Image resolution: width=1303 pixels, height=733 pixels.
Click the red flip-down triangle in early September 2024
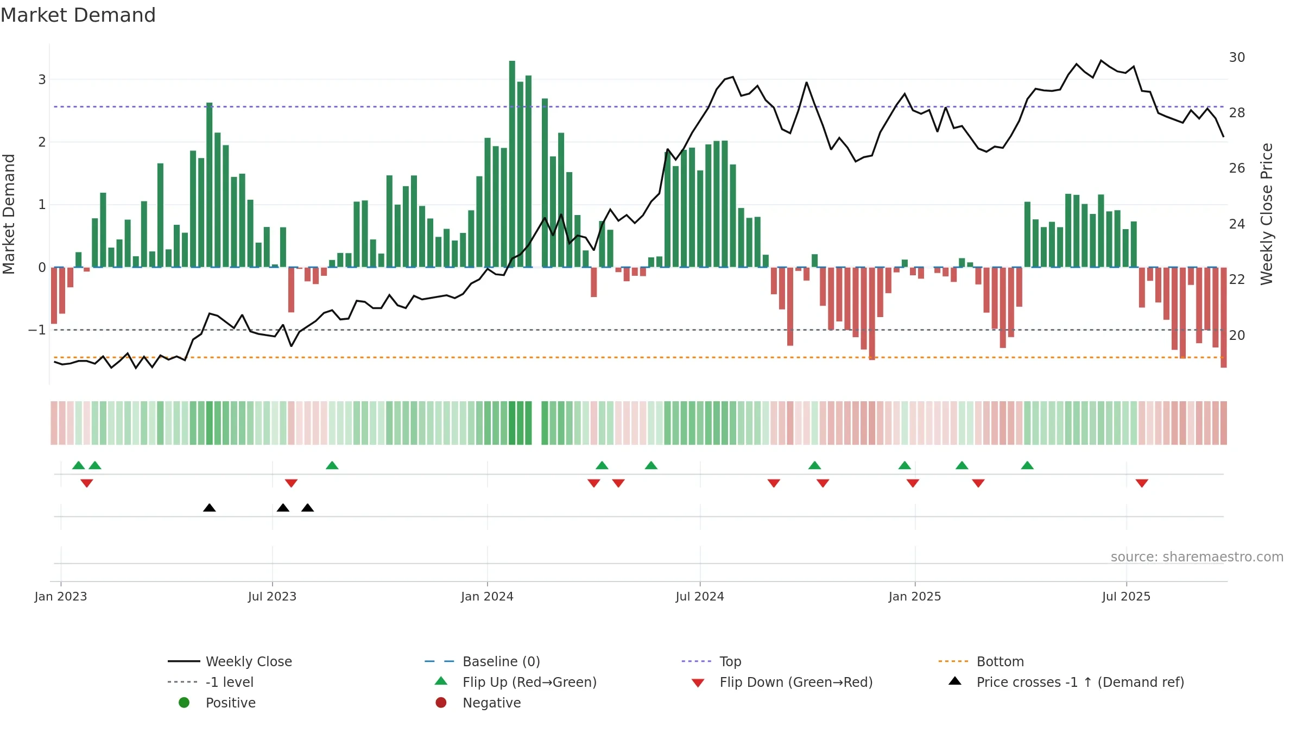point(774,483)
